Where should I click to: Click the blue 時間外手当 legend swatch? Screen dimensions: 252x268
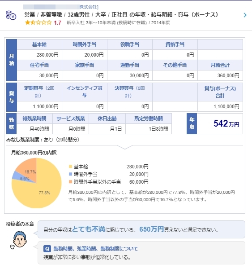(70, 174)
